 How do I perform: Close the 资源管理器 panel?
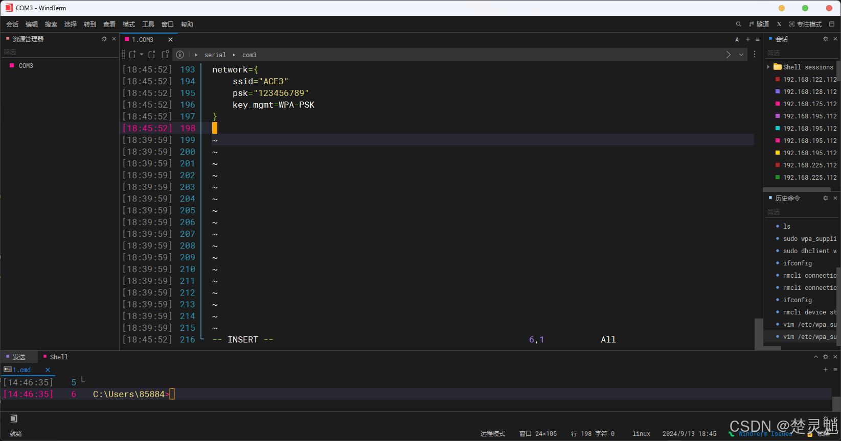coord(114,39)
